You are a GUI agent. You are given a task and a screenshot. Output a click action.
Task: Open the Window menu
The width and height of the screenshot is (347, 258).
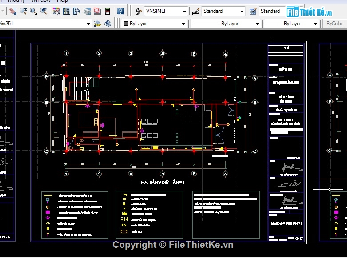pyautogui.click(x=41, y=1)
